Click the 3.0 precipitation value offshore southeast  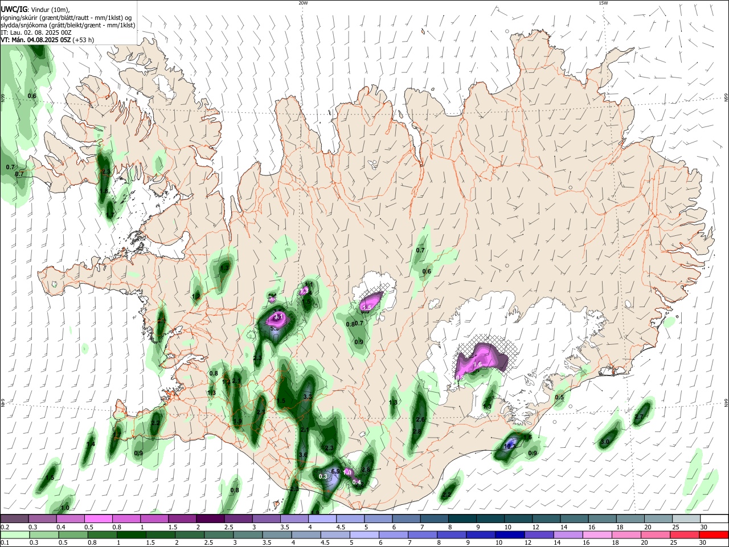pos(605,442)
